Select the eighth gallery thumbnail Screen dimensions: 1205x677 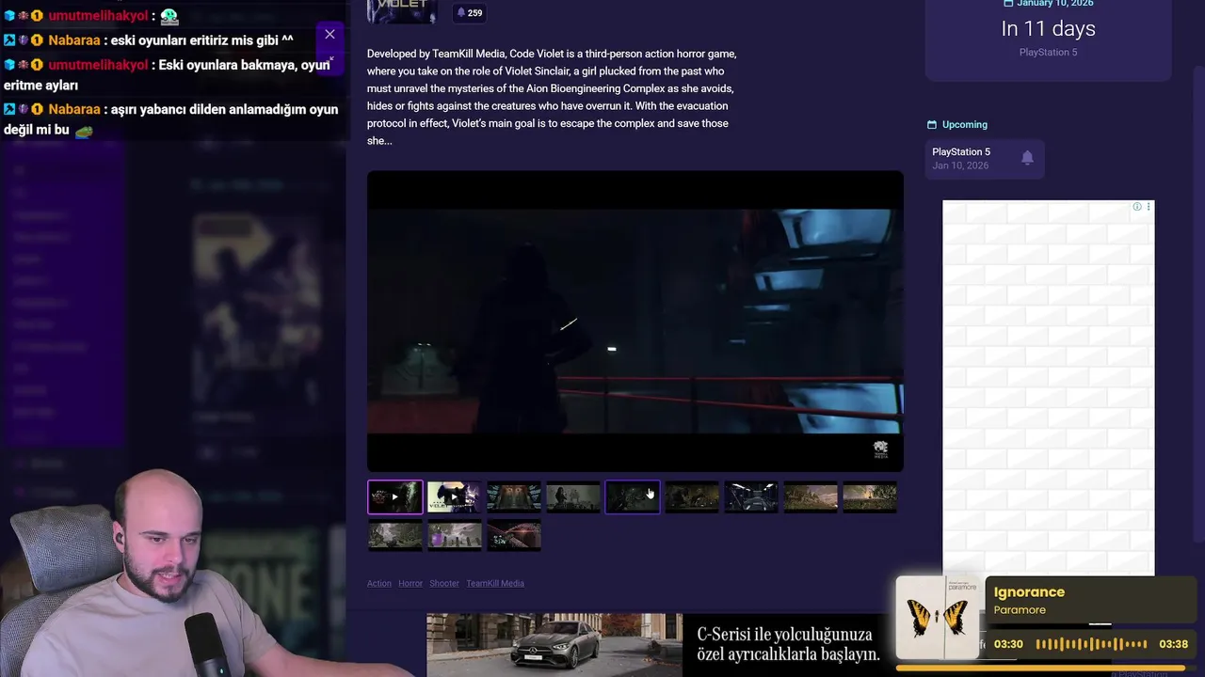tap(810, 496)
